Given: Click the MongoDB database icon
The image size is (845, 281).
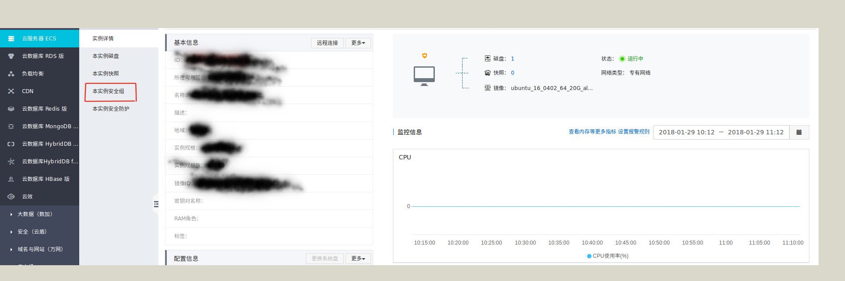Looking at the screenshot, I should [11, 126].
